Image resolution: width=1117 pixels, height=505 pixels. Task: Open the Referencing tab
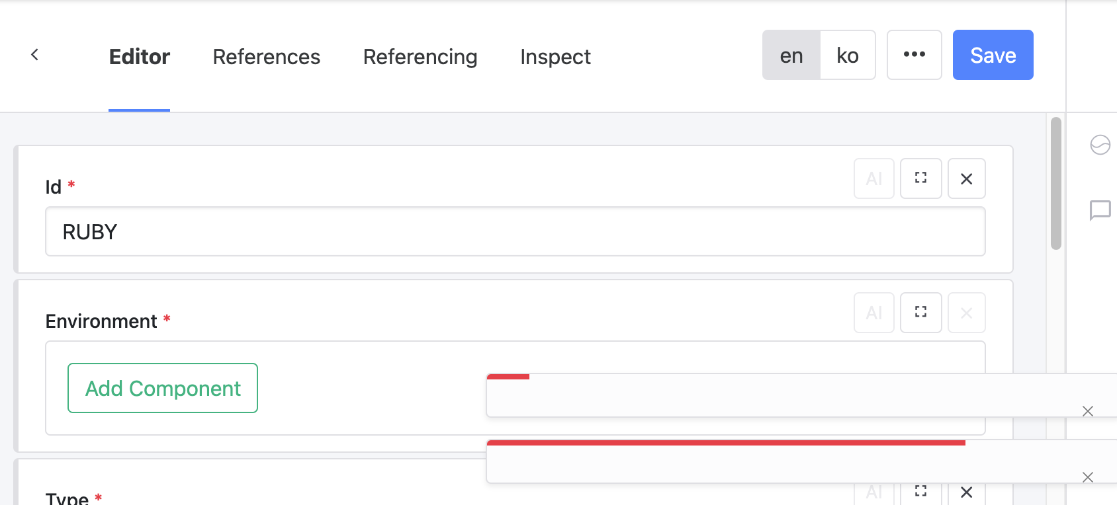[420, 57]
